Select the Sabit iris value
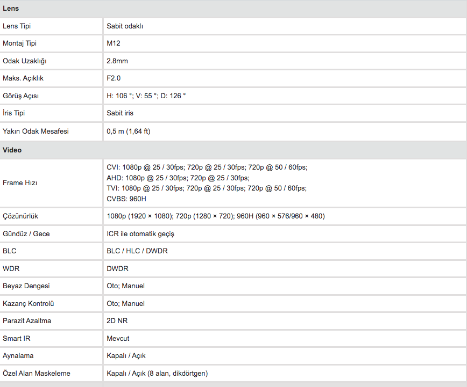Screen dimensions: 467x387 [120, 113]
